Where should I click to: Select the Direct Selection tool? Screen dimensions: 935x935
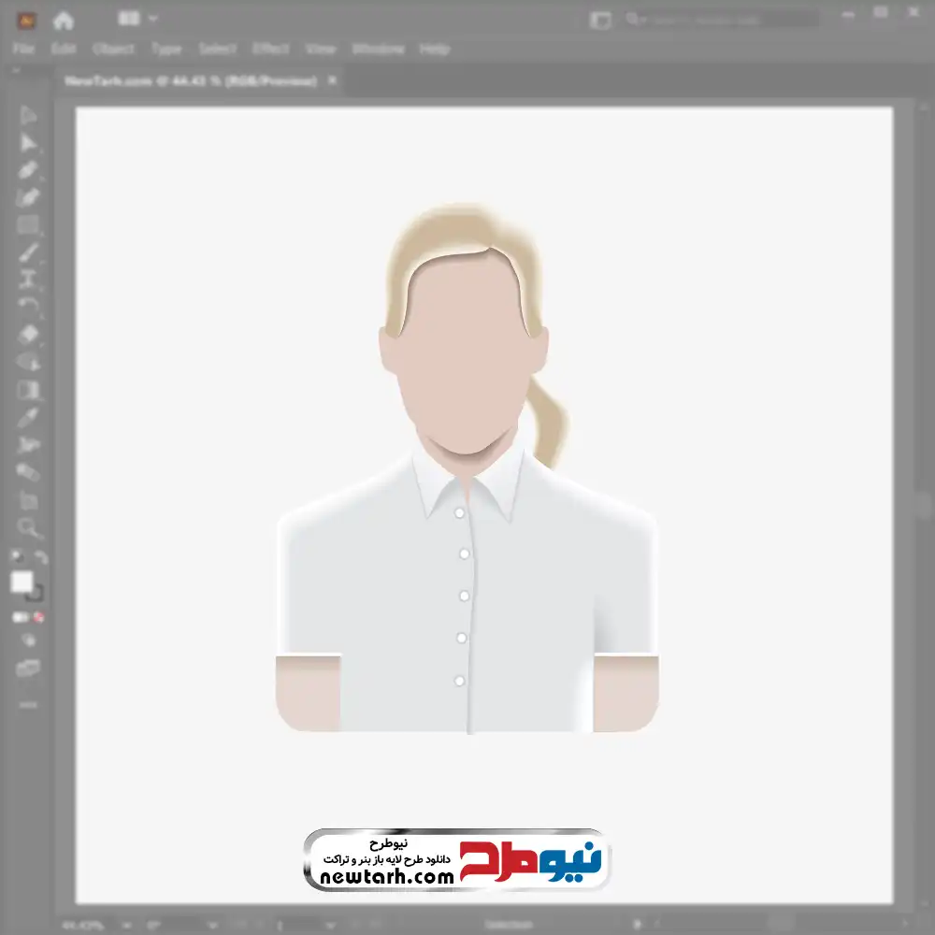tap(27, 143)
